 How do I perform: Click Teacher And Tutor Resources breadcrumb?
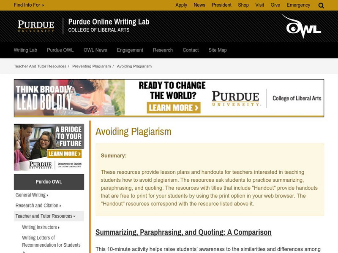[40, 66]
